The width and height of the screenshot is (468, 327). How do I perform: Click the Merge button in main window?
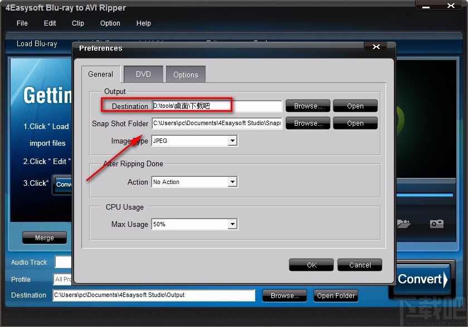[45, 238]
